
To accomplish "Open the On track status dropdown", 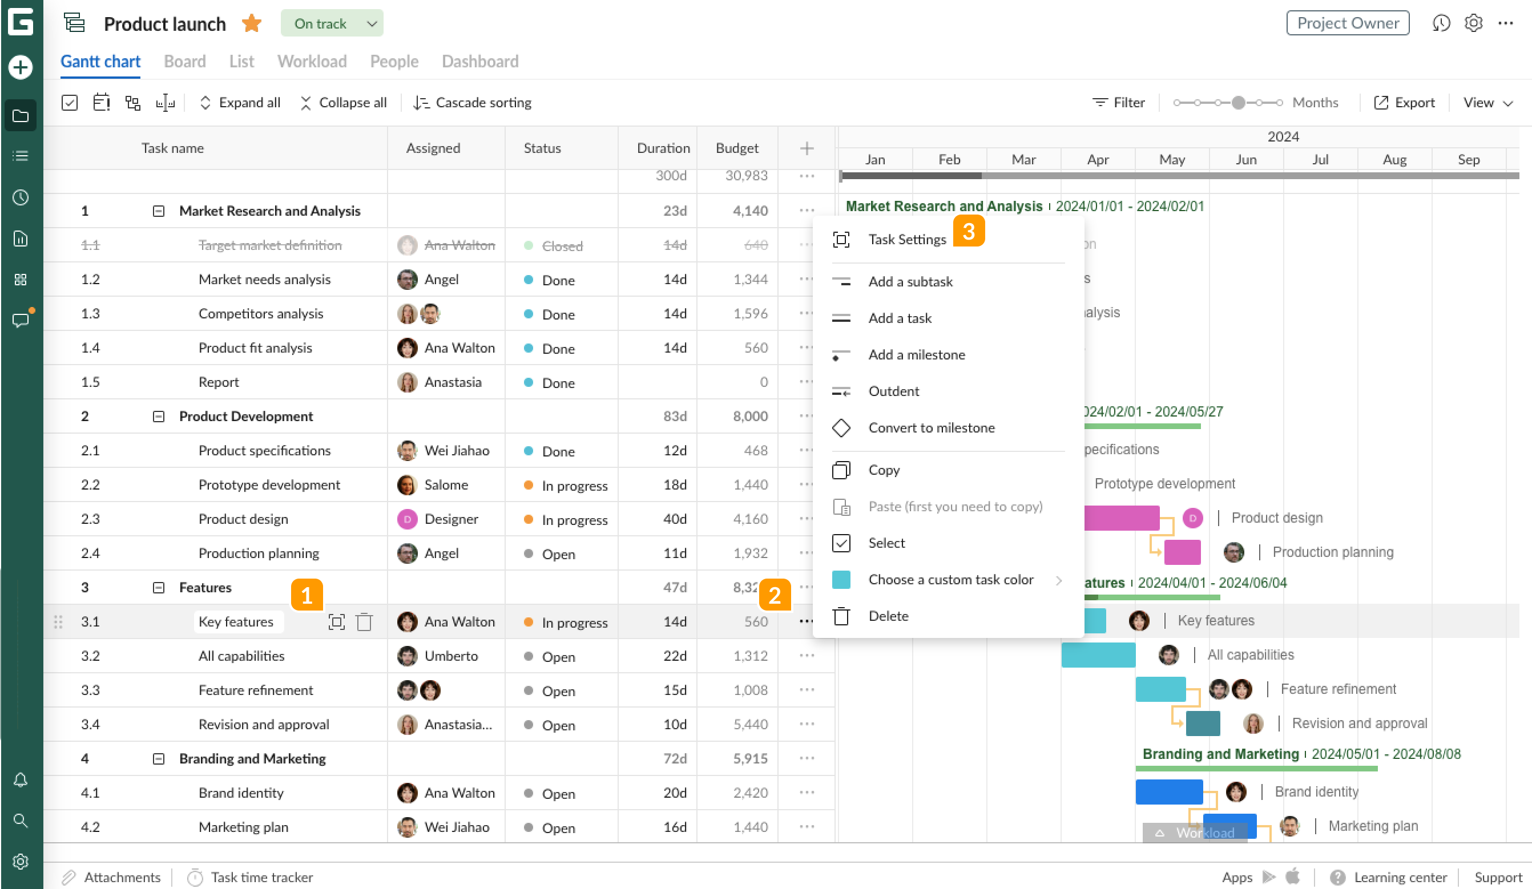I will tap(332, 23).
